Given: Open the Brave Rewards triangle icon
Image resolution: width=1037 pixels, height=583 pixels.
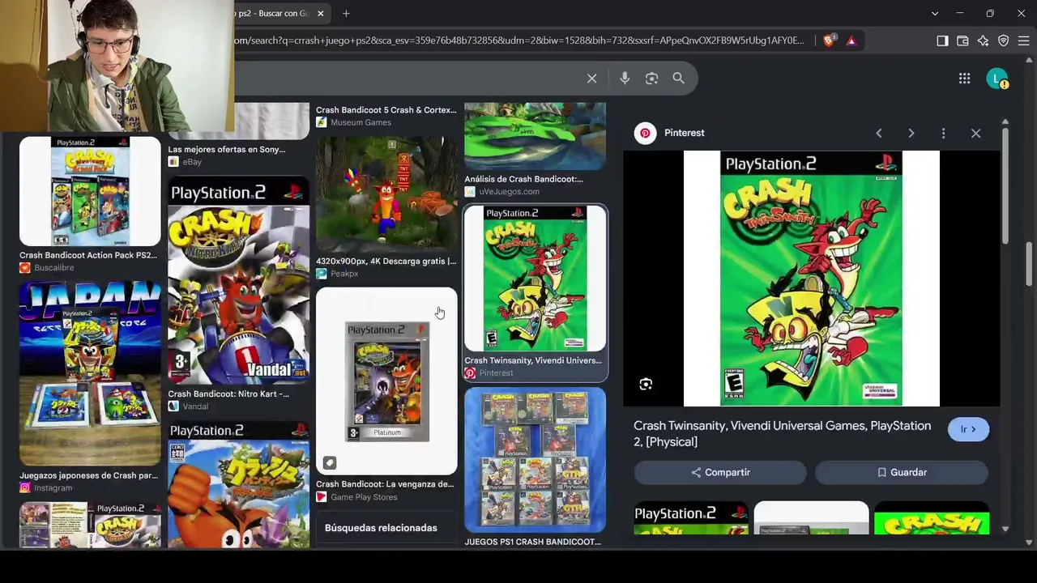Looking at the screenshot, I should [851, 40].
